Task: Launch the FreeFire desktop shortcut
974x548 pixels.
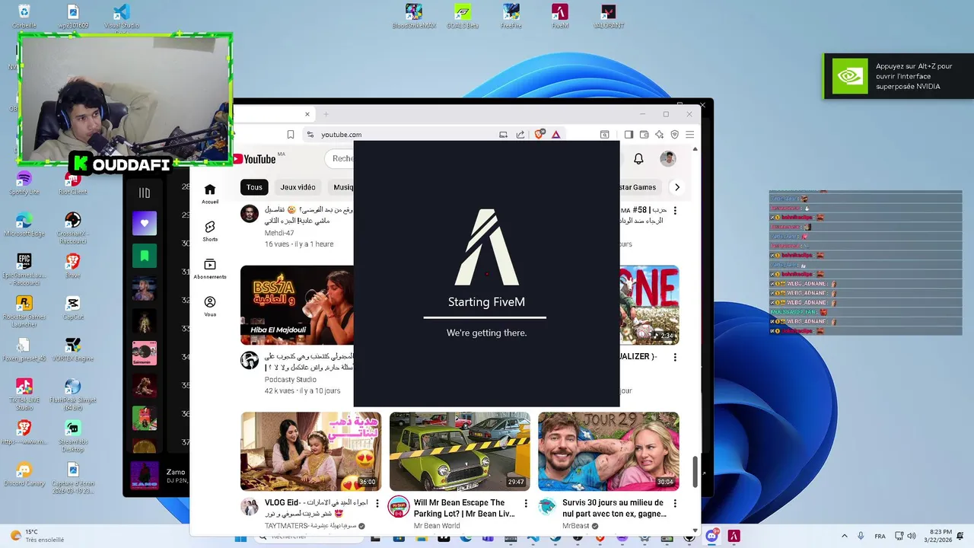Action: 511,15
